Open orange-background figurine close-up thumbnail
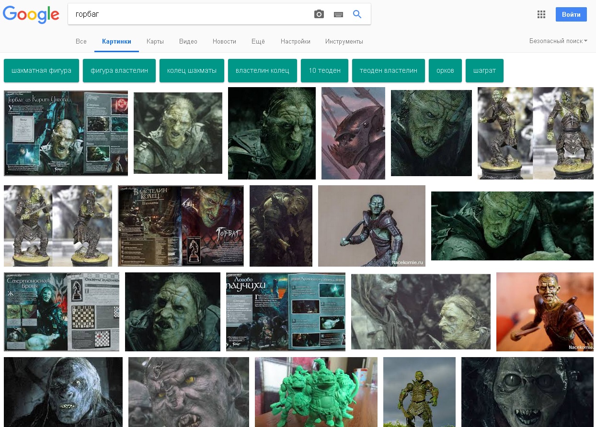The width and height of the screenshot is (596, 427). 545,312
